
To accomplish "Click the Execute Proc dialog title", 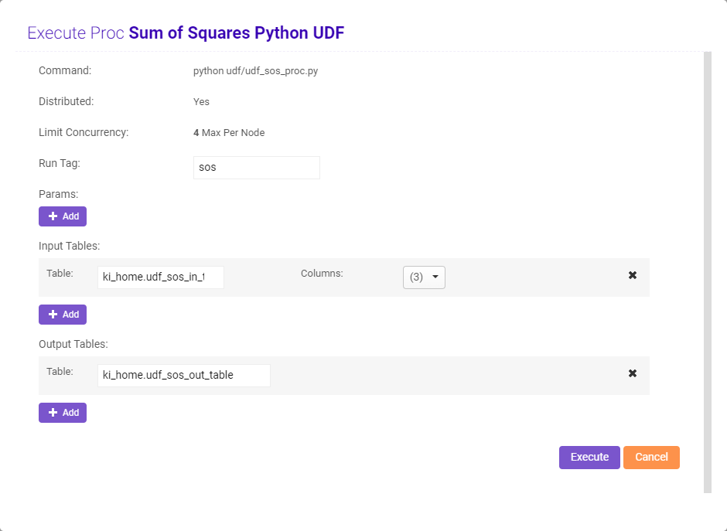I will [186, 32].
